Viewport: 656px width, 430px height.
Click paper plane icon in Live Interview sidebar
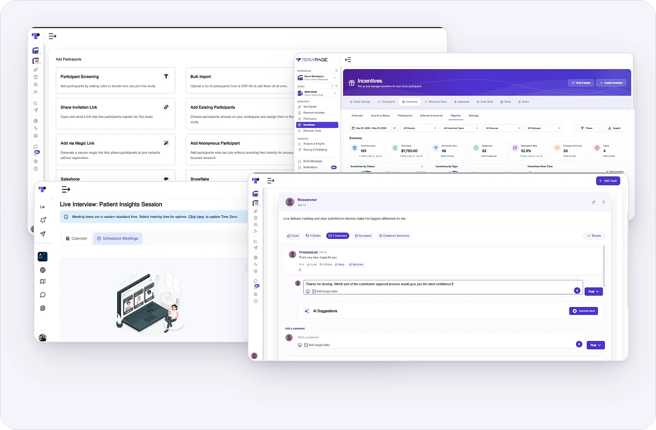coord(43,234)
